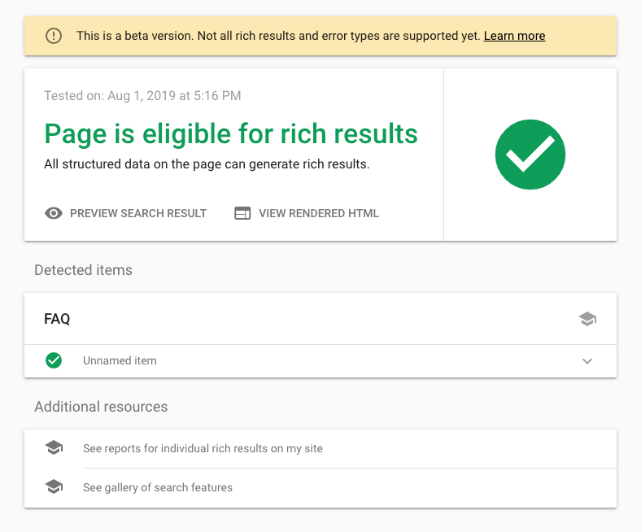Click the Tested on date text

pos(142,96)
